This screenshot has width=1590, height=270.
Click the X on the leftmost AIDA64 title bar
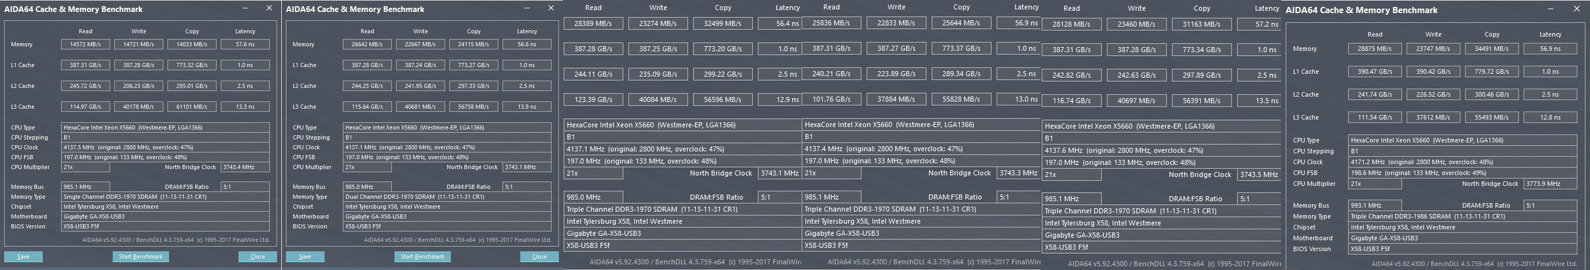point(269,9)
